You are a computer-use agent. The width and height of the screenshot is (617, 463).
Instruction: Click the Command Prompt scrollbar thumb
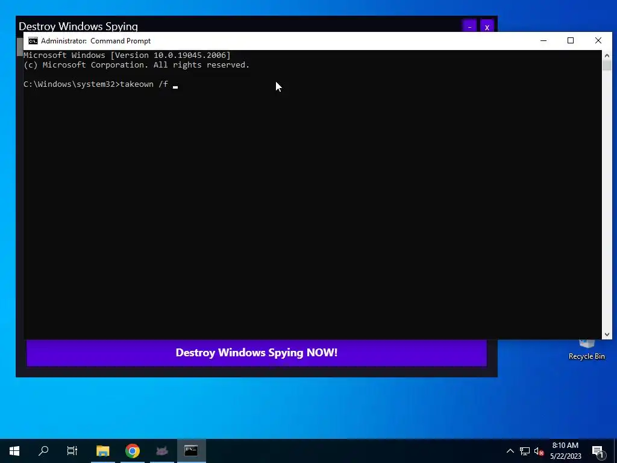tap(607, 65)
